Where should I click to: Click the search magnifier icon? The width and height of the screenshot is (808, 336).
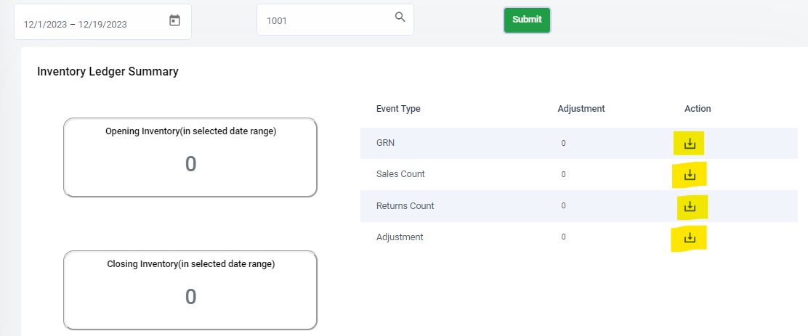[x=400, y=17]
